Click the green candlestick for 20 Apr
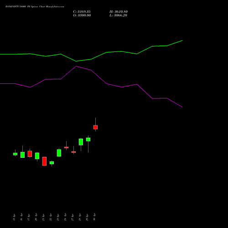The image size is (228, 228). (x=37, y=156)
